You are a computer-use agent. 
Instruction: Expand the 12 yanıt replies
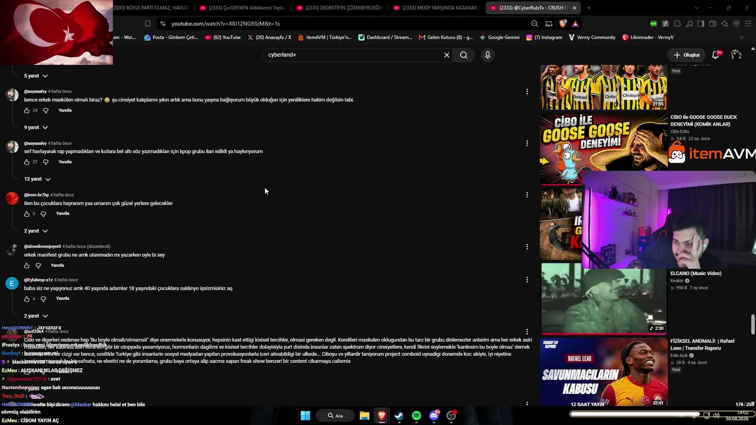coord(37,179)
